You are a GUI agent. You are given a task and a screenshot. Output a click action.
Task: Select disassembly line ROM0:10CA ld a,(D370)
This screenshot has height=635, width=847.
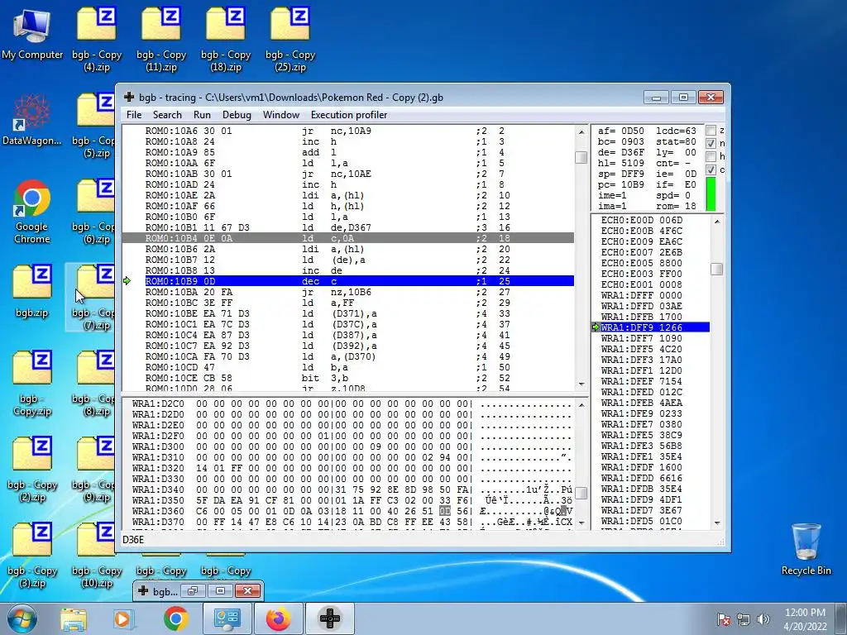pyautogui.click(x=348, y=356)
